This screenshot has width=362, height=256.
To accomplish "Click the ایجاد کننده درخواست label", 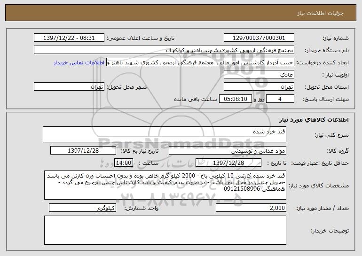I will 323,62.
